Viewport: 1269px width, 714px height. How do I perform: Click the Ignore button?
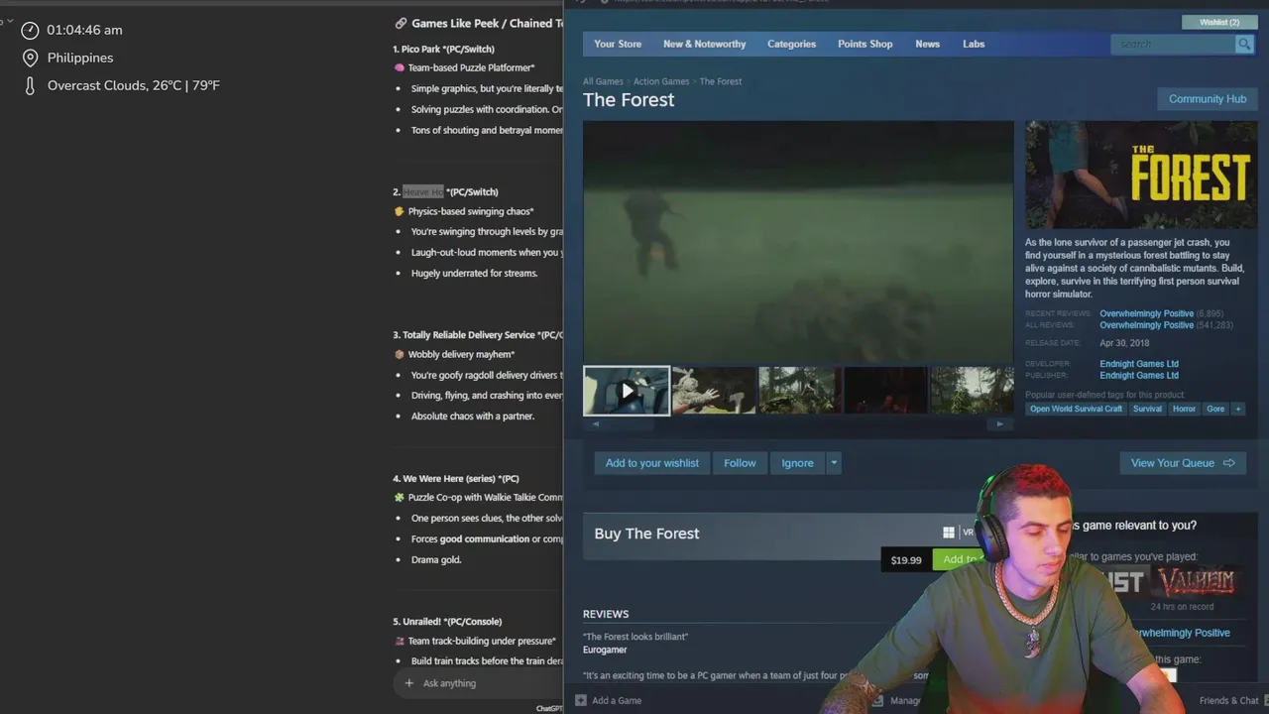point(797,463)
